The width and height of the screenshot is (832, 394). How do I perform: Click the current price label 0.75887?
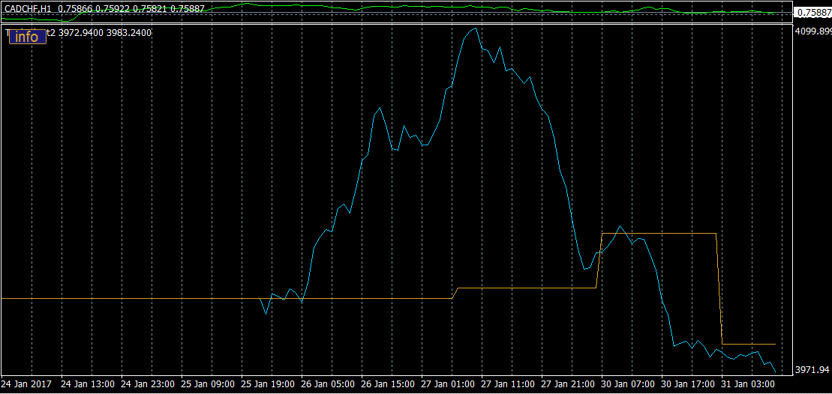[812, 13]
